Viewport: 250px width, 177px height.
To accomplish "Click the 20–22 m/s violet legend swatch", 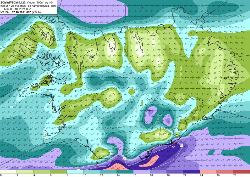I will pyautogui.click(x=175, y=172).
